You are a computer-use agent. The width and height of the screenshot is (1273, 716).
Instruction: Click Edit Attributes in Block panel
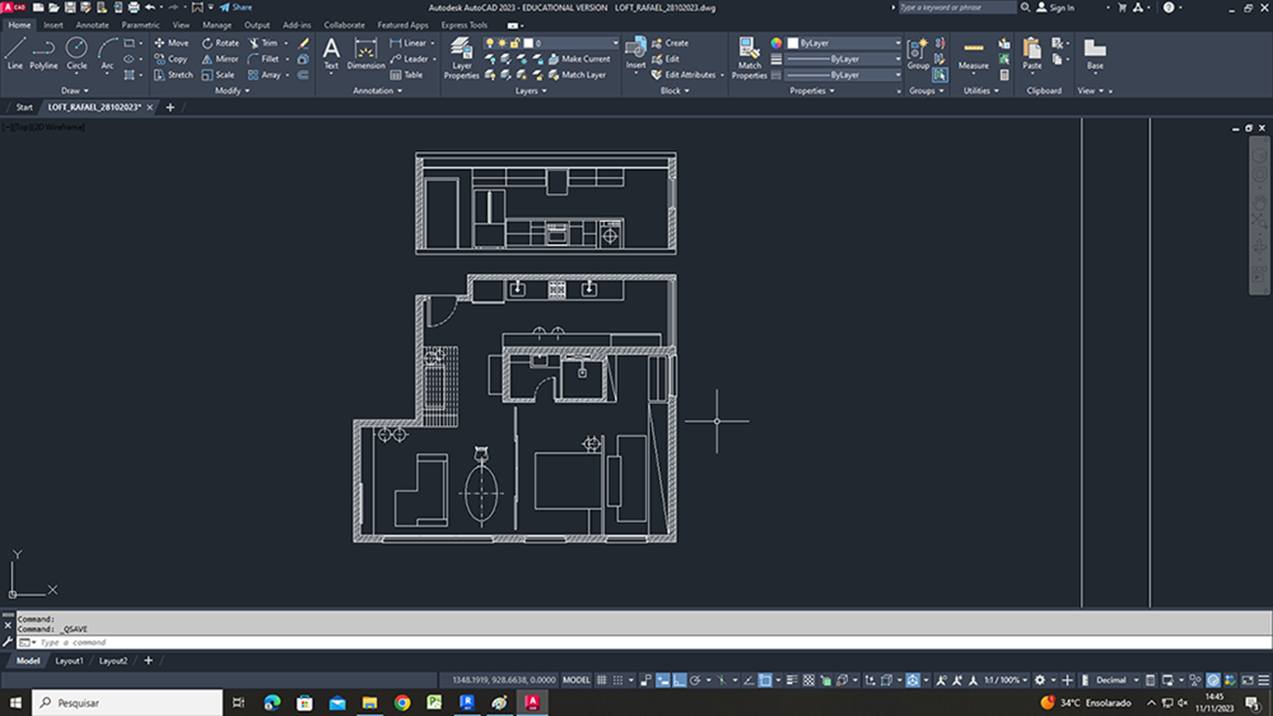tap(683, 75)
